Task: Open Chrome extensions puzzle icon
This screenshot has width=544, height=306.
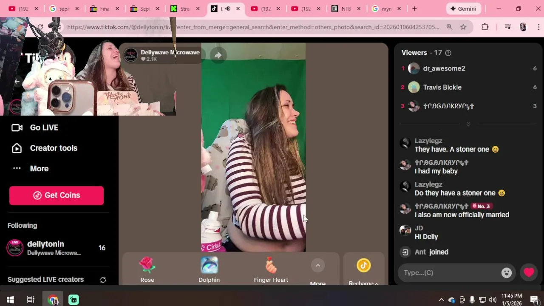Action: click(x=485, y=27)
